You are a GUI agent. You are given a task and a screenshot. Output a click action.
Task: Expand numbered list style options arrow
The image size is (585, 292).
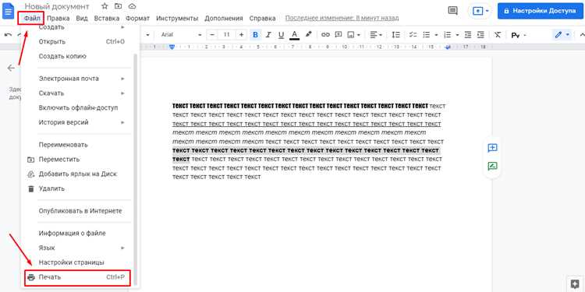(x=457, y=35)
